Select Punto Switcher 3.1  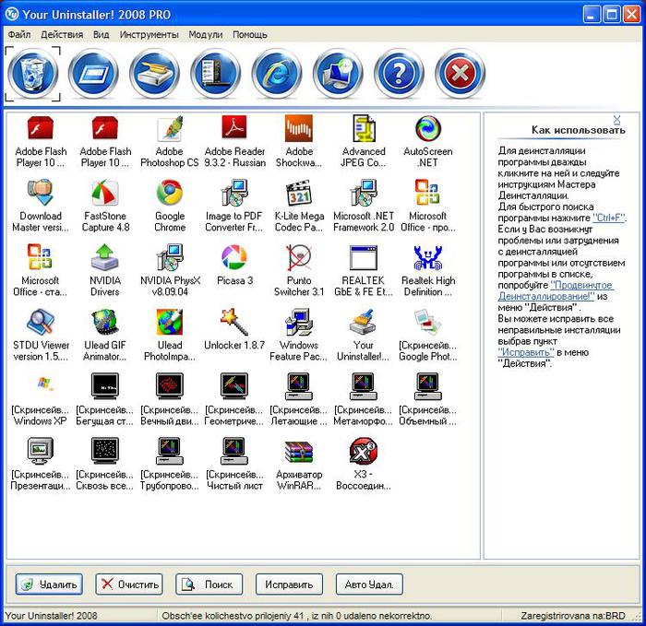[x=299, y=270]
